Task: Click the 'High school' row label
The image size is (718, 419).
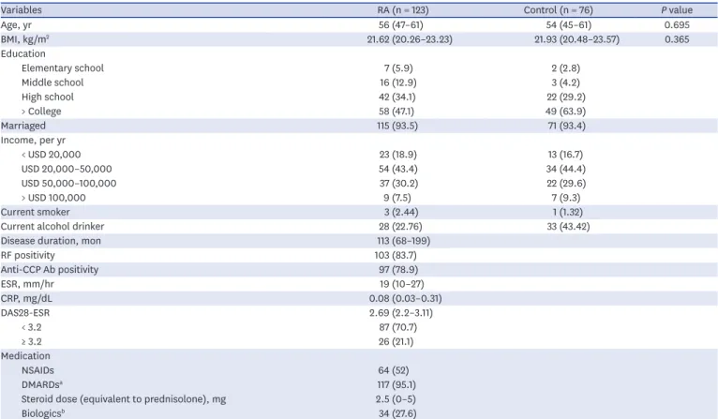Action: (48, 97)
